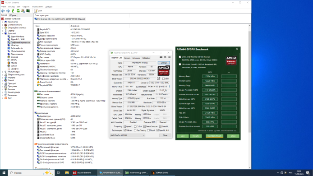Click the GPU-Z screenshot camera icon
Screen dimensions: 313x176
pyautogui.click(x=161, y=57)
